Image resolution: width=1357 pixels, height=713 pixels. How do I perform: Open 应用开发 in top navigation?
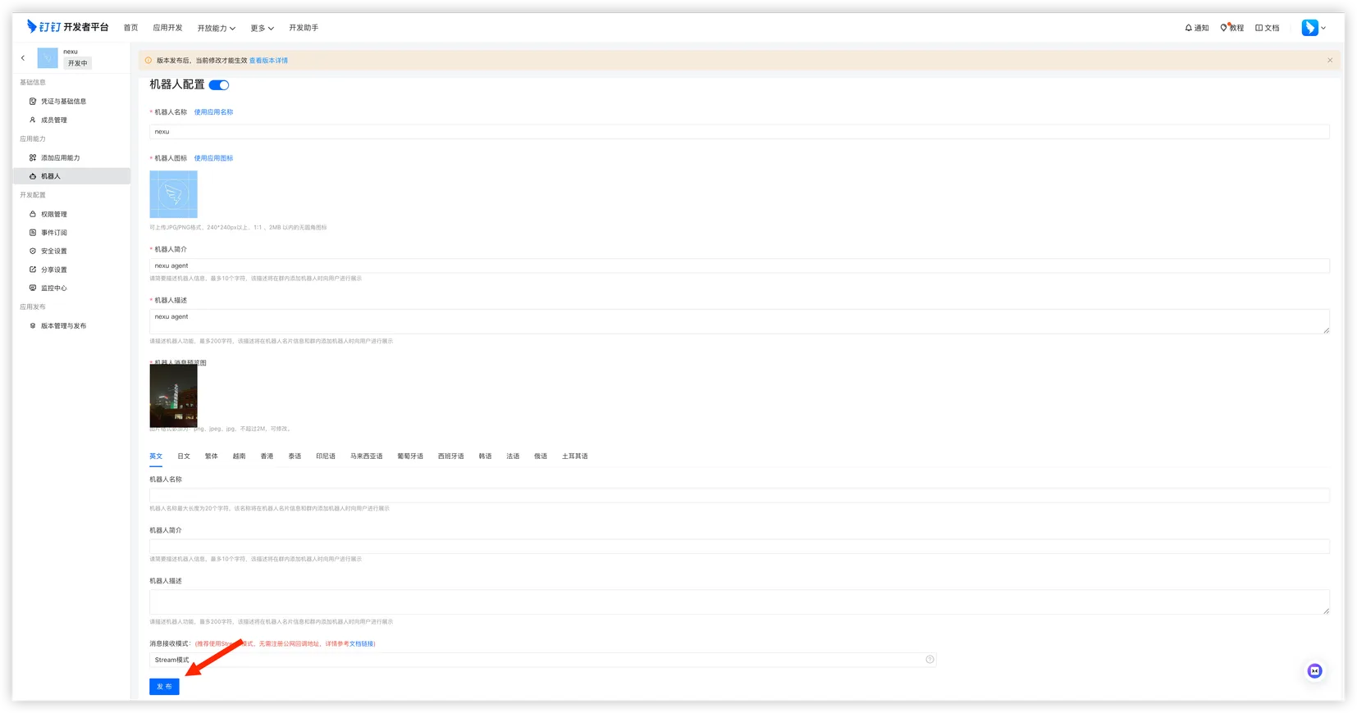click(167, 28)
